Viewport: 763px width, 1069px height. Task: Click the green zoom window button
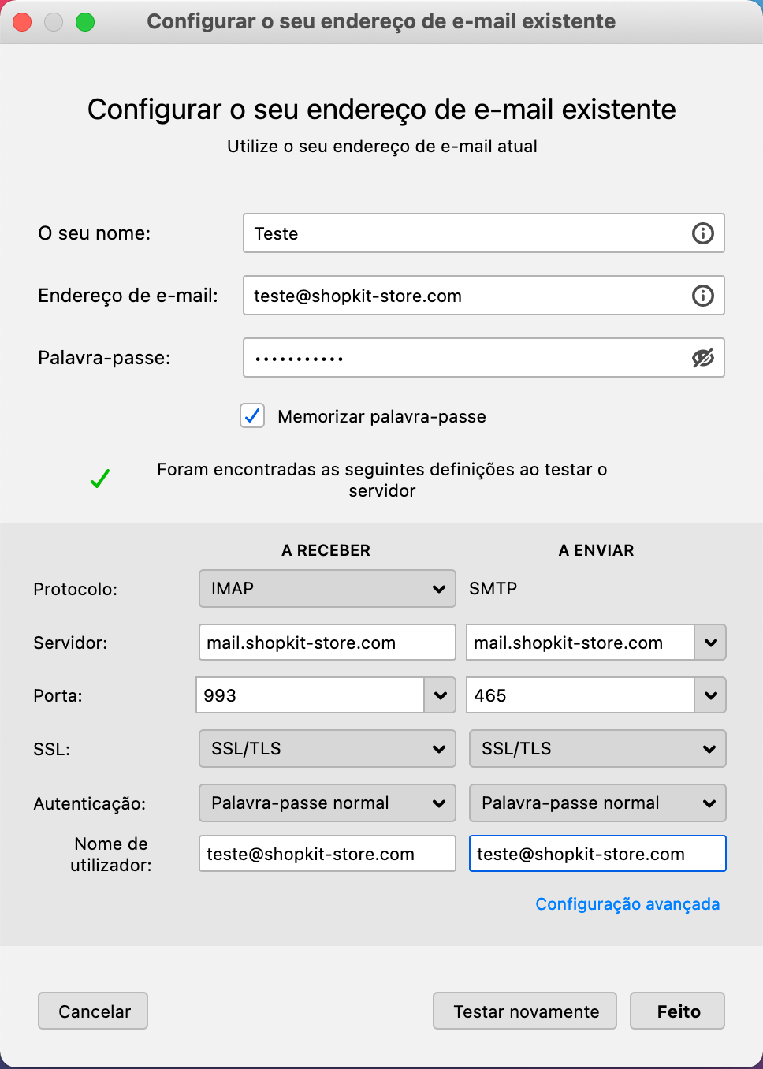point(85,22)
